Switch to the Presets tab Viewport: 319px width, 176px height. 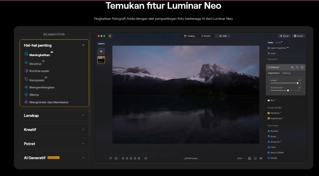[206, 36]
